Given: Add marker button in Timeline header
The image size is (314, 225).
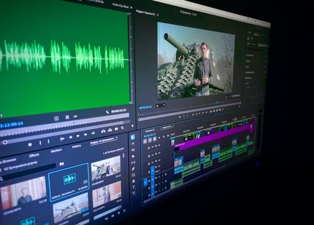Looking at the screenshot, I should pos(160,137).
